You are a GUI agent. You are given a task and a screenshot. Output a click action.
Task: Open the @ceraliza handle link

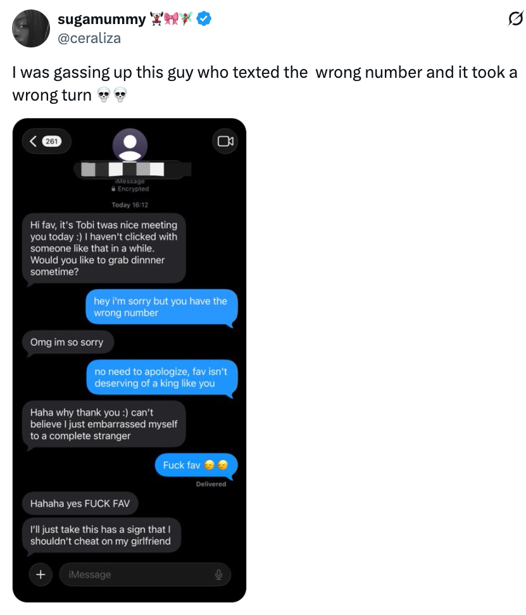click(89, 38)
